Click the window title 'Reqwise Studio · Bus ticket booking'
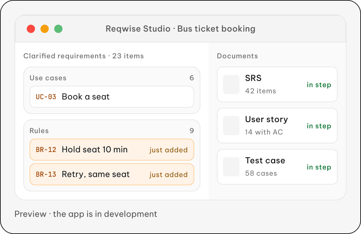The image size is (361, 234). pos(180,29)
